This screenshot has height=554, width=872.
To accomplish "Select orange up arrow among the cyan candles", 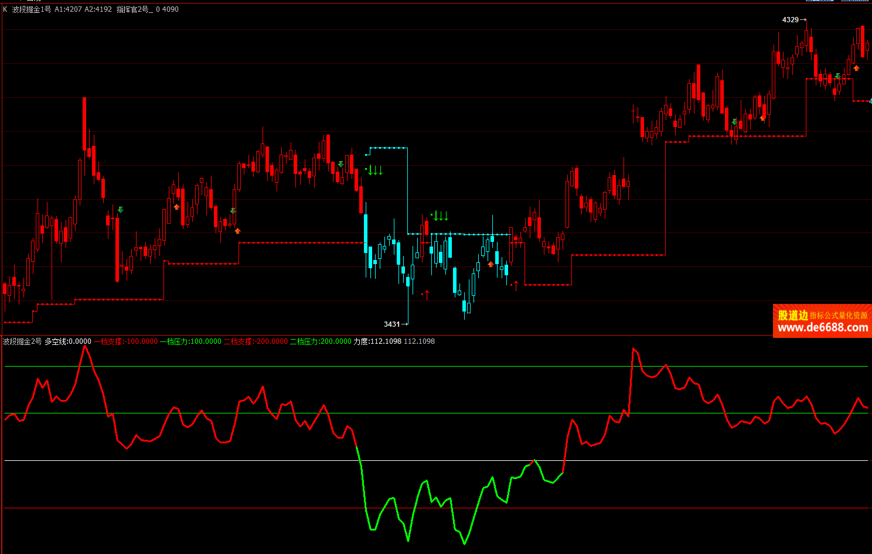I will (x=491, y=264).
